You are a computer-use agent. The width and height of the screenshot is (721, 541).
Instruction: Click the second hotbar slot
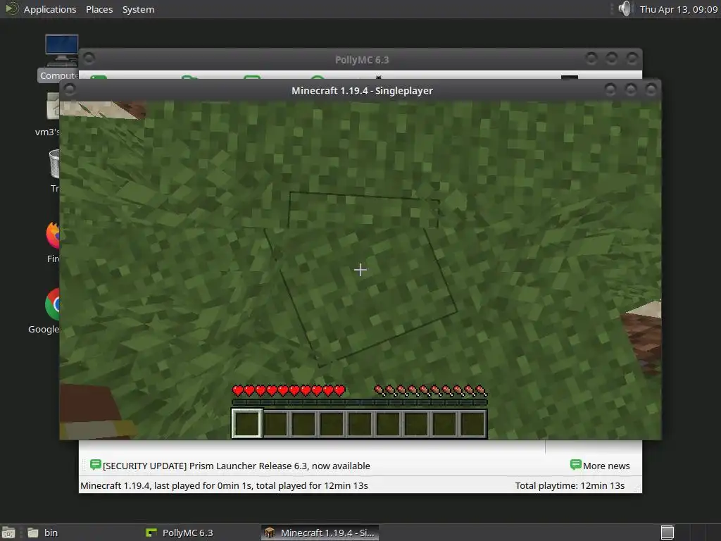[x=275, y=423]
